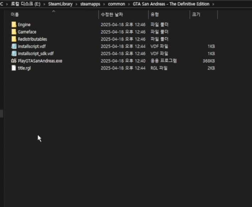Expand the chevron after common in the path
252x207 pixels.
[x=128, y=4]
